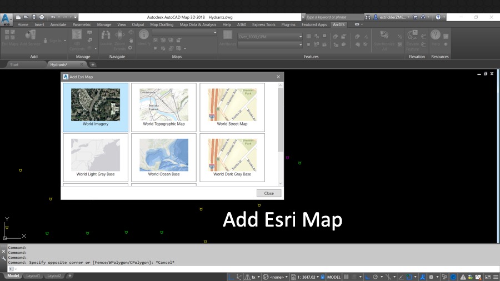This screenshot has width=500, height=281.
Task: Click the dialog scrollbar down arrow
Action: click(281, 183)
